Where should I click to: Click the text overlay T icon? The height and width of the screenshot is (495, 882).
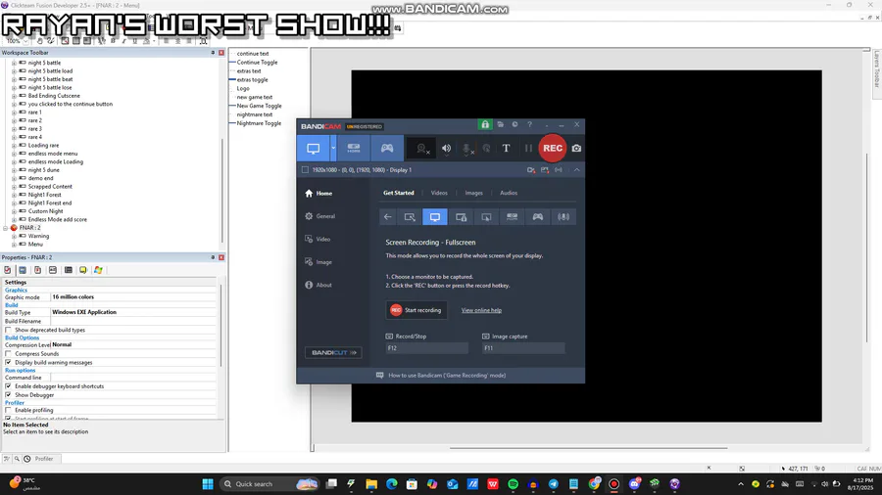coord(507,148)
